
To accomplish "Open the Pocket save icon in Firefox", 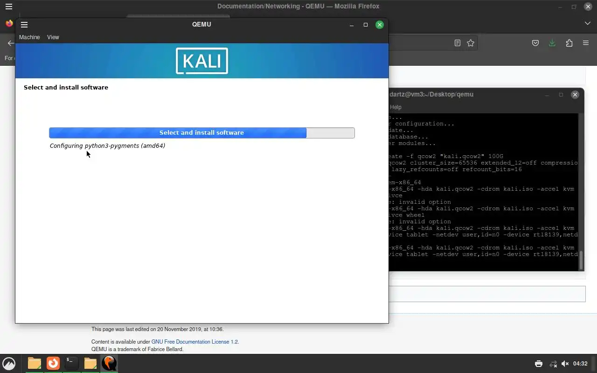I will click(x=535, y=43).
